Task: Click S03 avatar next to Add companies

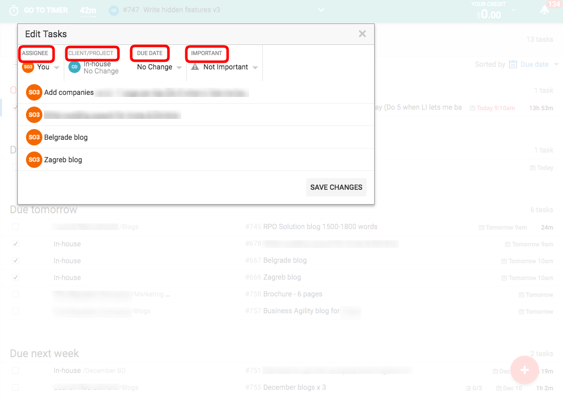Action: pyautogui.click(x=34, y=92)
